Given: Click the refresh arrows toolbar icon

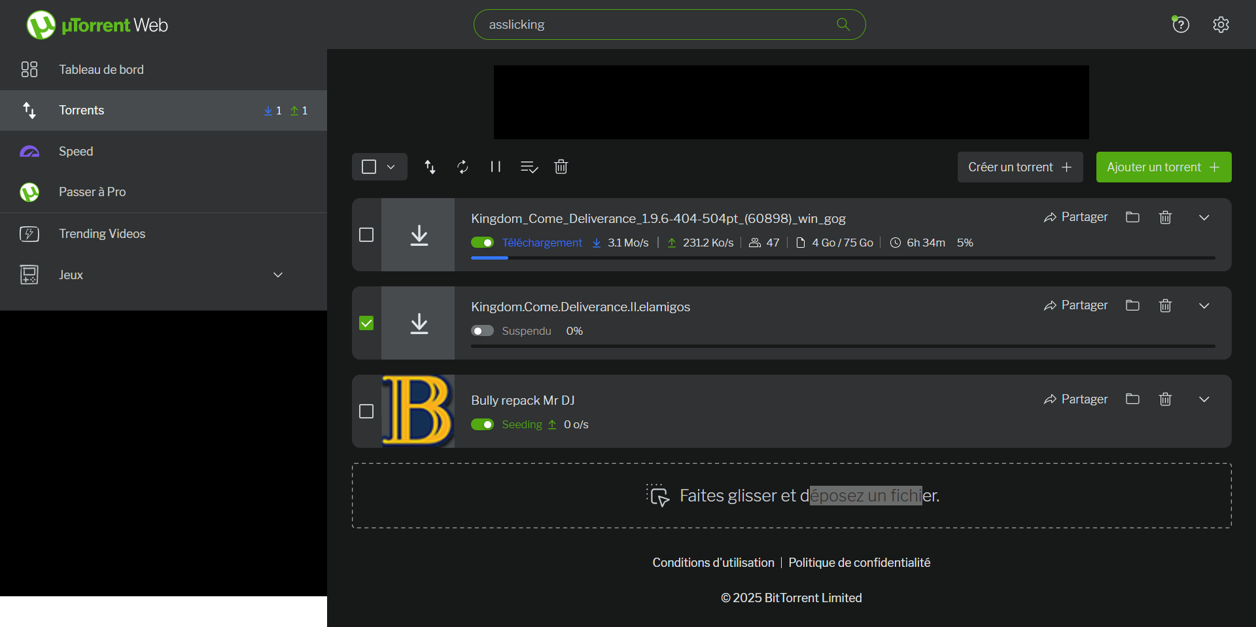Looking at the screenshot, I should pos(462,167).
